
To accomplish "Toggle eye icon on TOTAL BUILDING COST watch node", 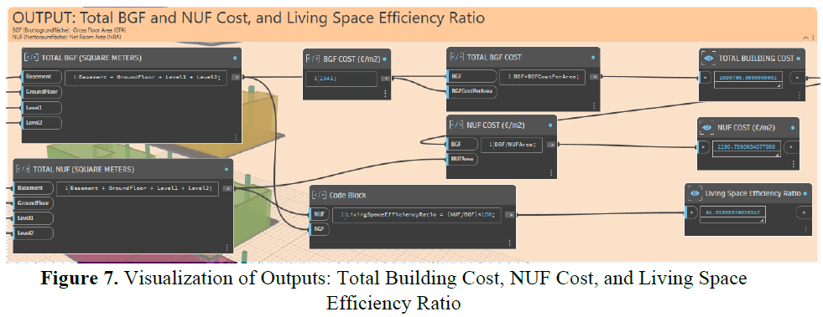I will 709,58.
